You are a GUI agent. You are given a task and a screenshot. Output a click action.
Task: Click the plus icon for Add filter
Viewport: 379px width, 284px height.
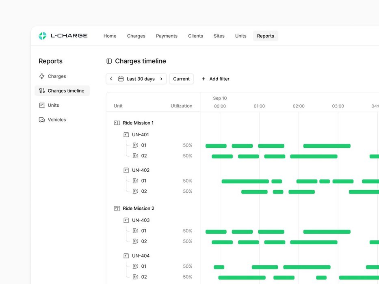(204, 79)
